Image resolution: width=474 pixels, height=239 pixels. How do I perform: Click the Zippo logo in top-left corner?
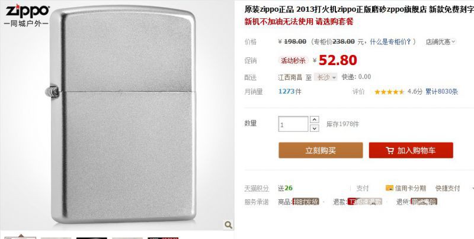pos(27,11)
